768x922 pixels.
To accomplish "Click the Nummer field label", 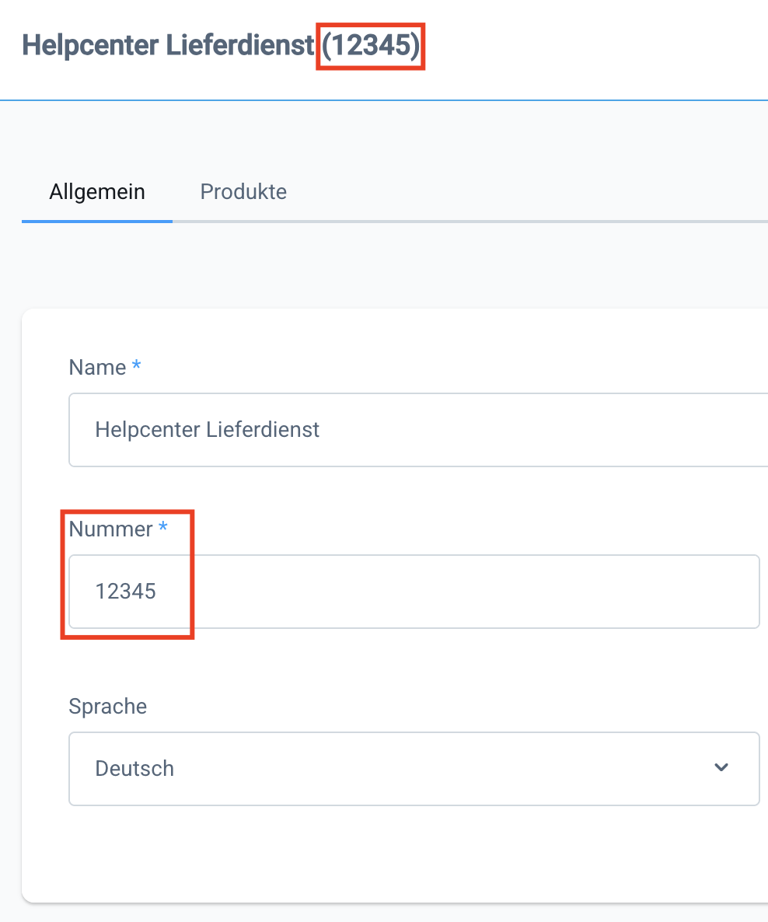I will coord(110,529).
